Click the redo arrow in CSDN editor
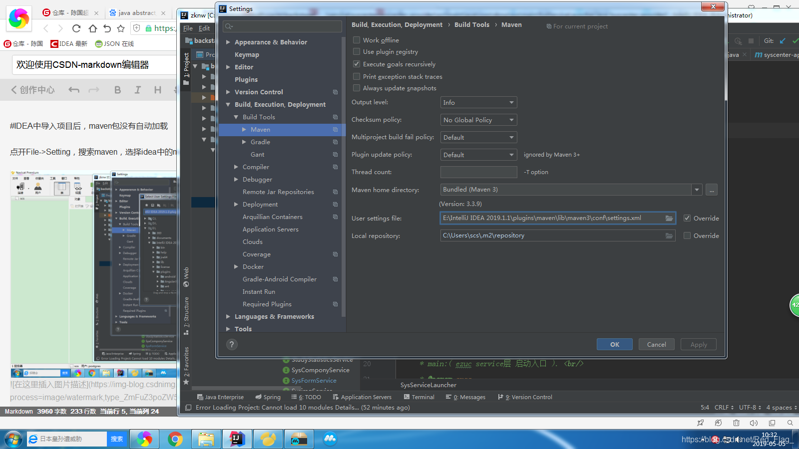 [x=94, y=90]
